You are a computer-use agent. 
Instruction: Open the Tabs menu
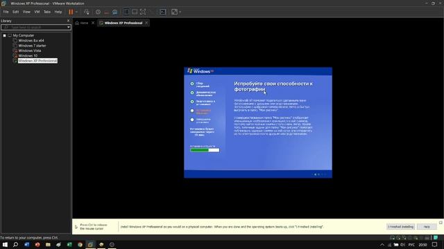[x=47, y=12]
